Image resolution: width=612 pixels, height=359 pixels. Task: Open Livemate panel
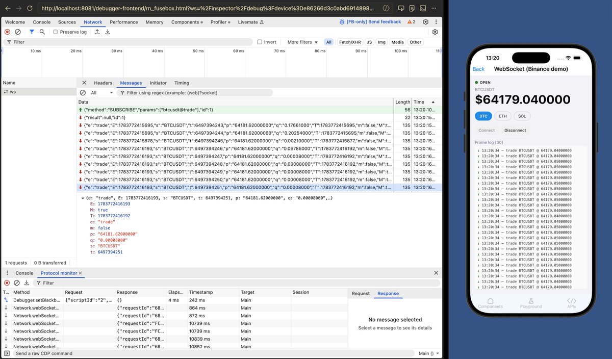(x=251, y=22)
